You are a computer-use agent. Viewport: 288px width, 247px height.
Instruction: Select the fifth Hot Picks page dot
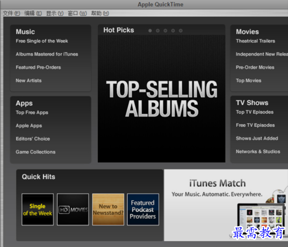[x=181, y=31]
